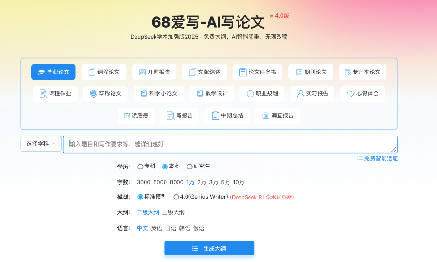
Task: Choose 三级大纲 outline level
Action: [173, 212]
